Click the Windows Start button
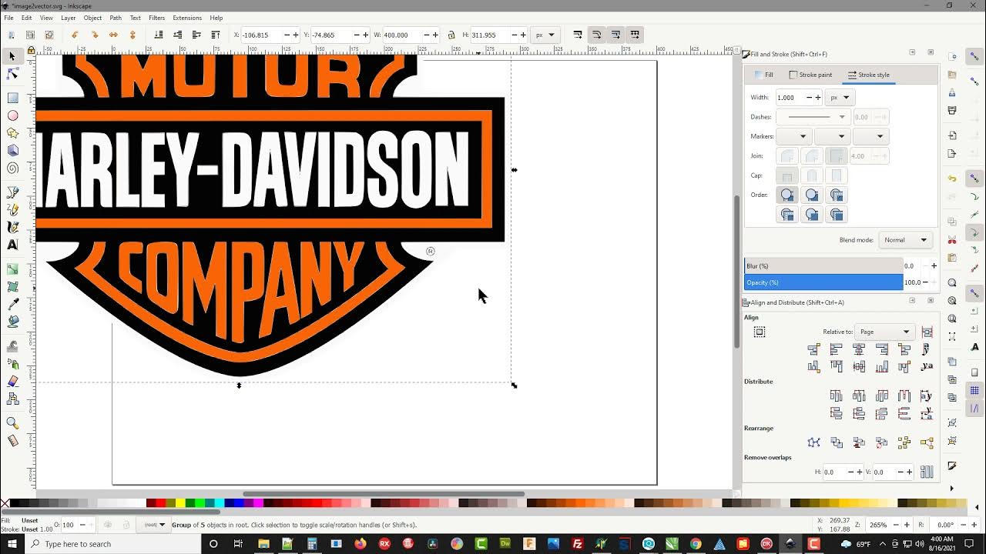The image size is (986, 554). (12, 544)
